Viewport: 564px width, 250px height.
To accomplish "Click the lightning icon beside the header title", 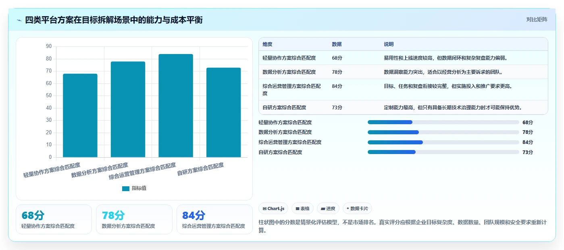I will [19, 20].
